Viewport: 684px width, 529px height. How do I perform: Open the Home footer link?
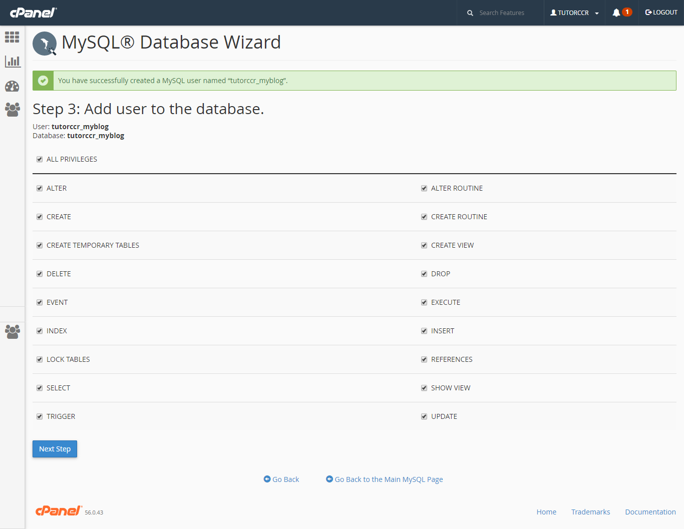pos(546,512)
